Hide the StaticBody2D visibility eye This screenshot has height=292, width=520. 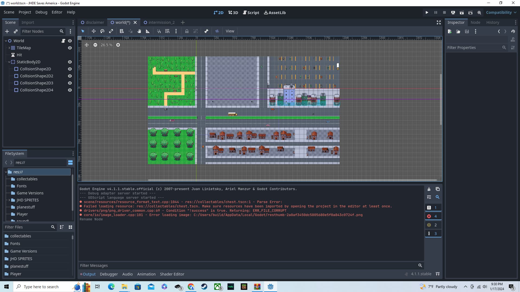(70, 62)
